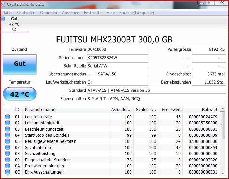Click the Grenzwert value 46

[x=178, y=117]
